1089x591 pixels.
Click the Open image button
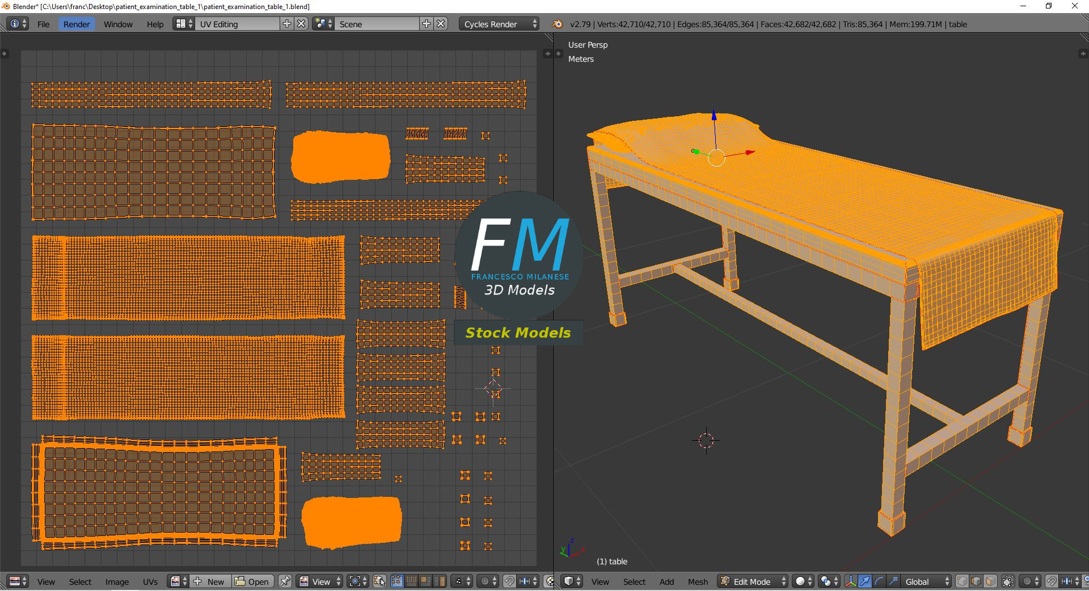pyautogui.click(x=252, y=581)
